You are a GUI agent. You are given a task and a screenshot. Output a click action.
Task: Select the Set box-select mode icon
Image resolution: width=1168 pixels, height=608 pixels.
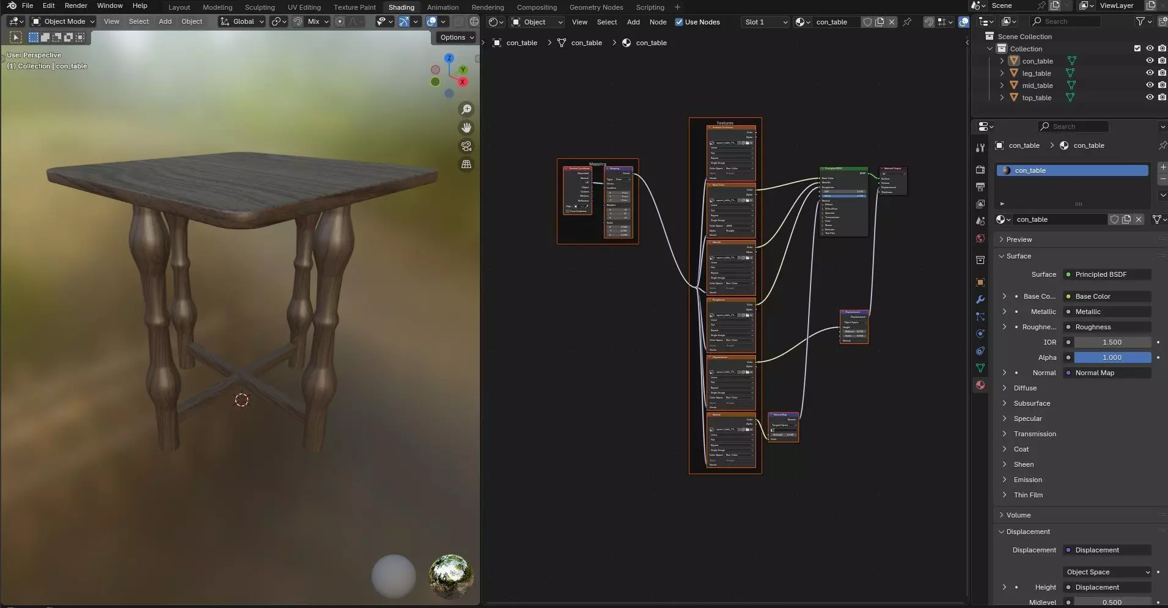34,37
